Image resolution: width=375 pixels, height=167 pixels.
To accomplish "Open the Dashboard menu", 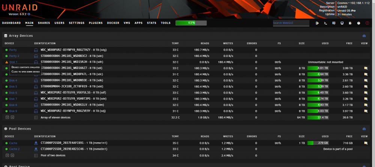I will (12, 23).
